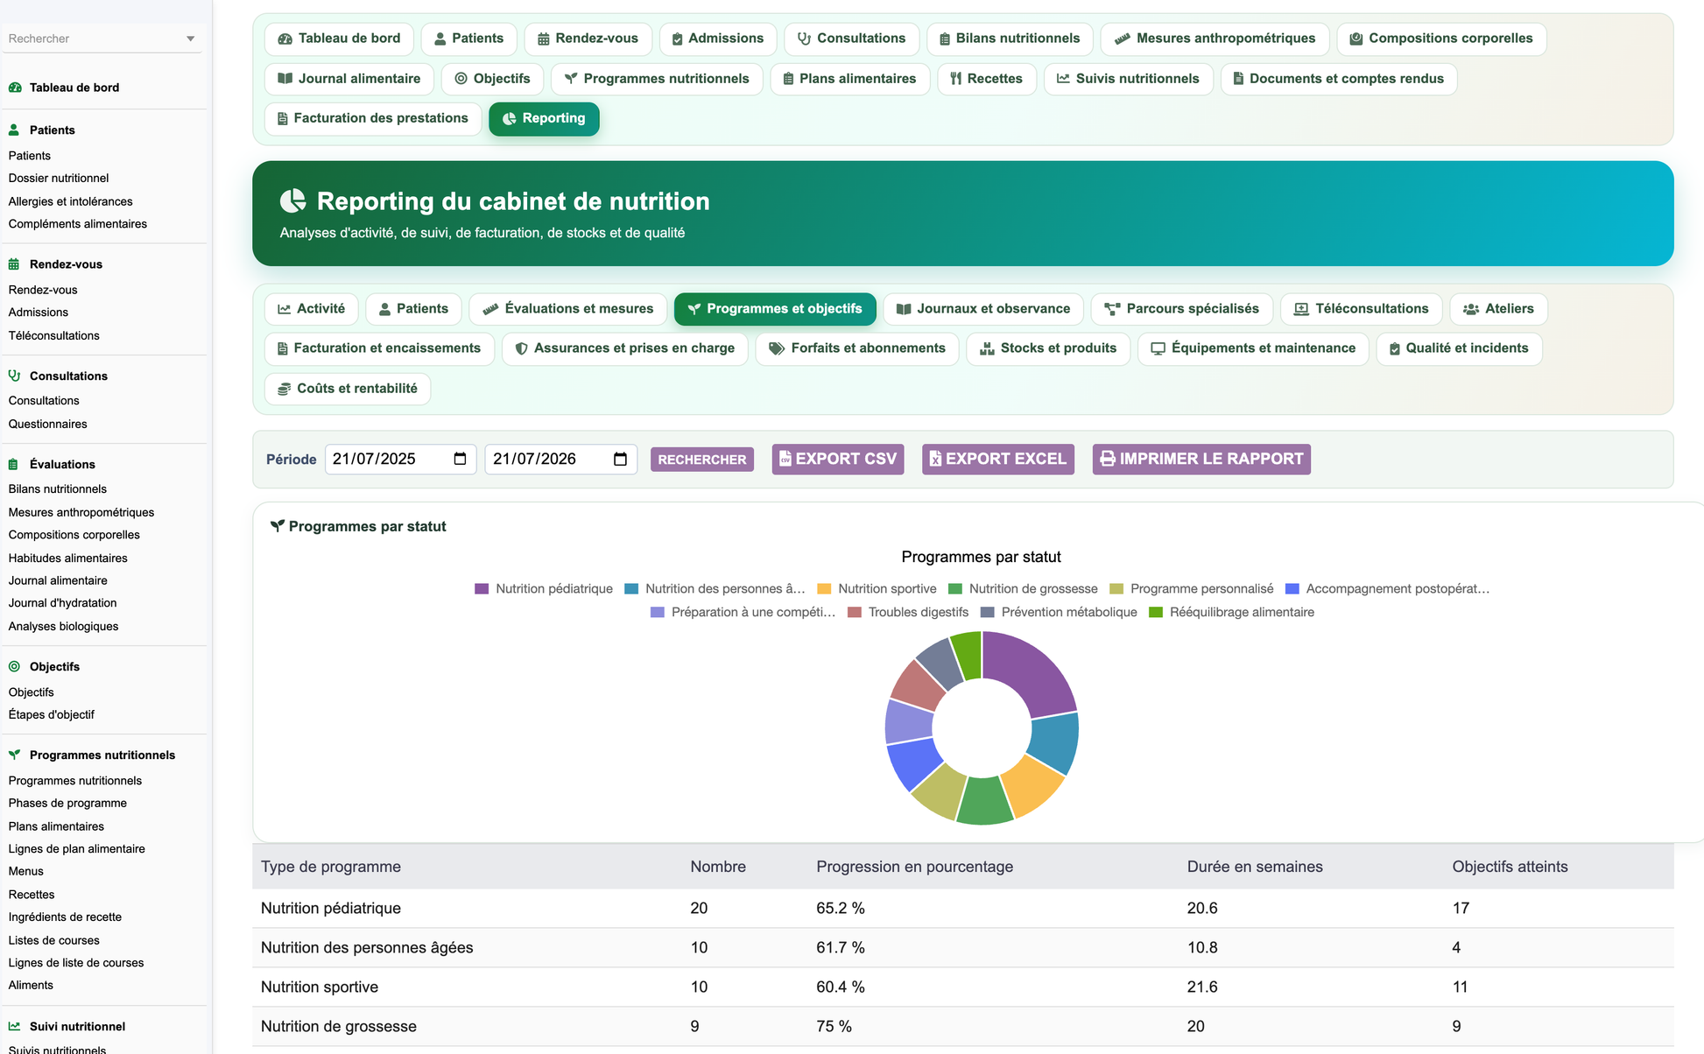Image resolution: width=1704 pixels, height=1054 pixels.
Task: Click the printer icon on Imprimer le rapport
Action: coord(1108,459)
